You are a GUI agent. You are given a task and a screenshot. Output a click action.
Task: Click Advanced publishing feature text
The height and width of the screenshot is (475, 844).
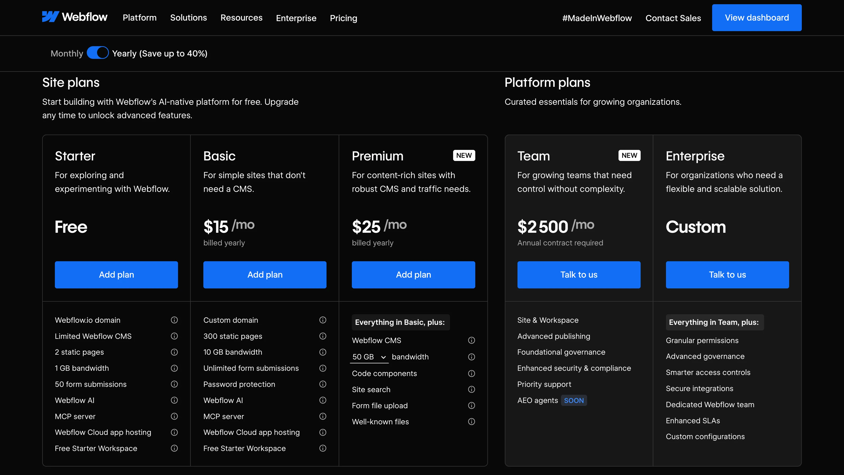click(554, 336)
